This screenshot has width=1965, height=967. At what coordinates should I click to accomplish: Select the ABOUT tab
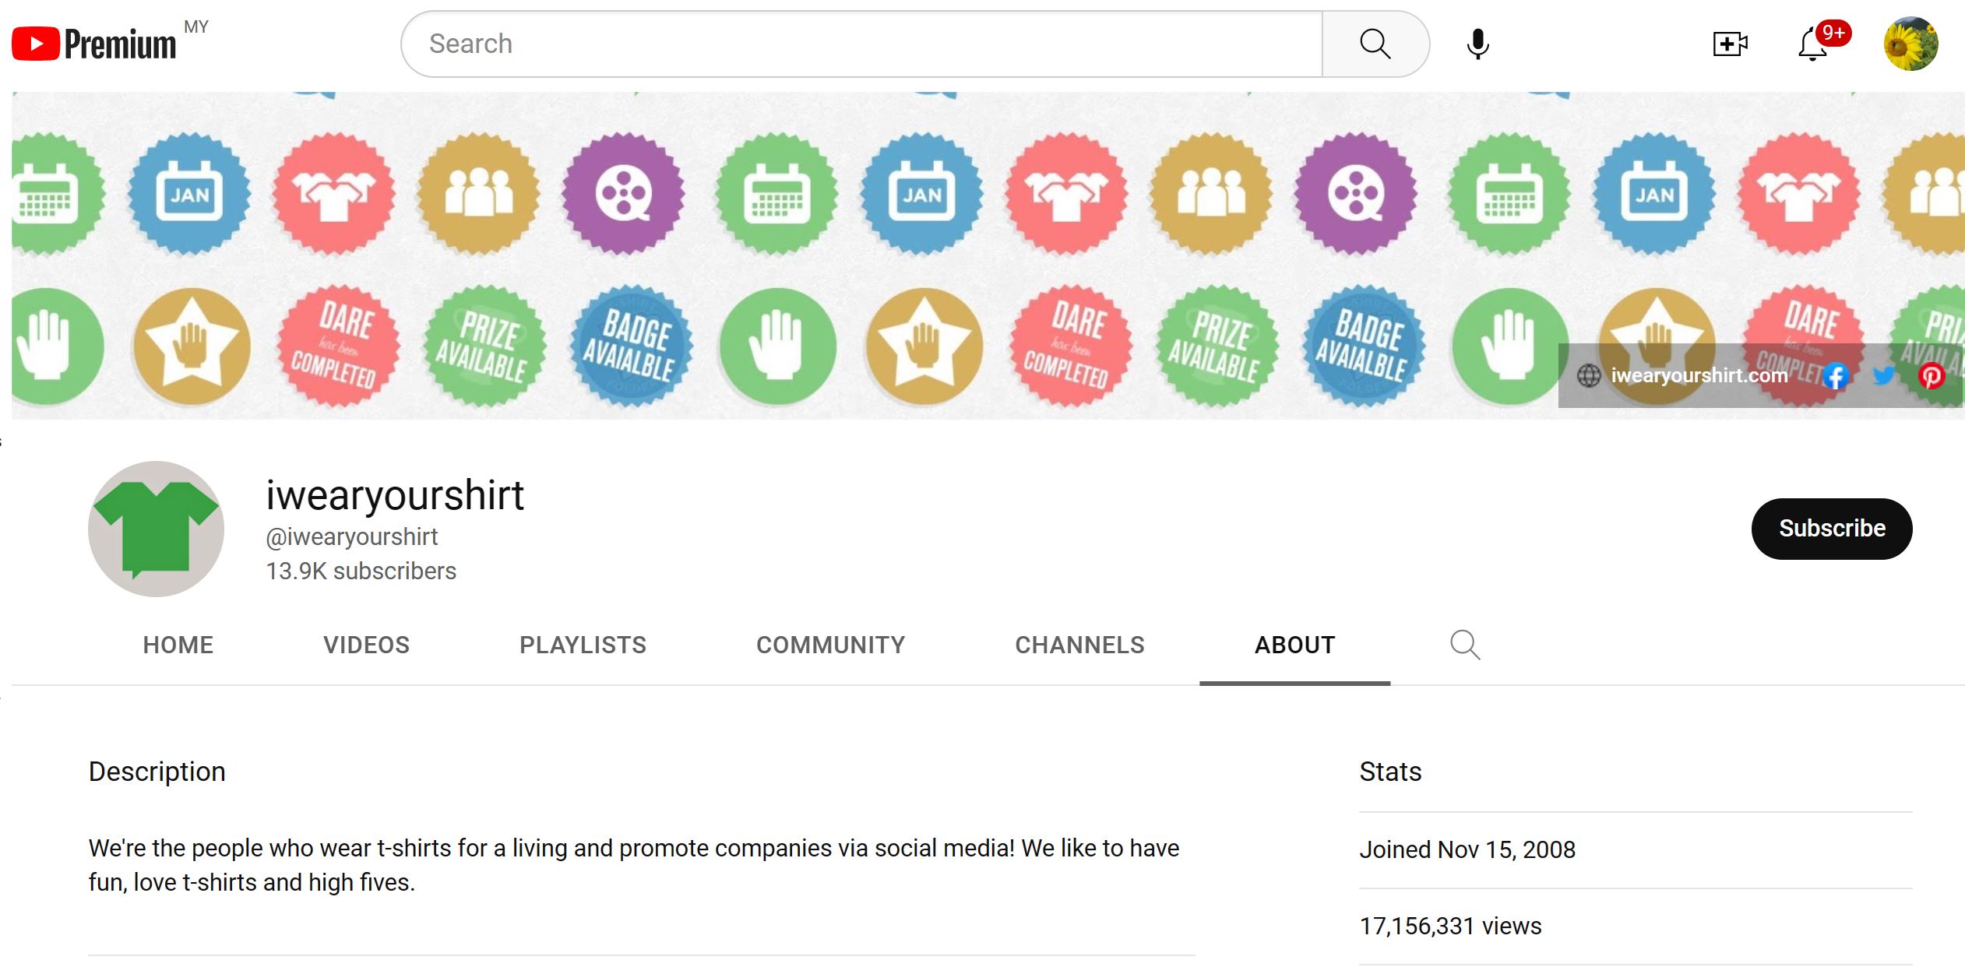tap(1295, 645)
